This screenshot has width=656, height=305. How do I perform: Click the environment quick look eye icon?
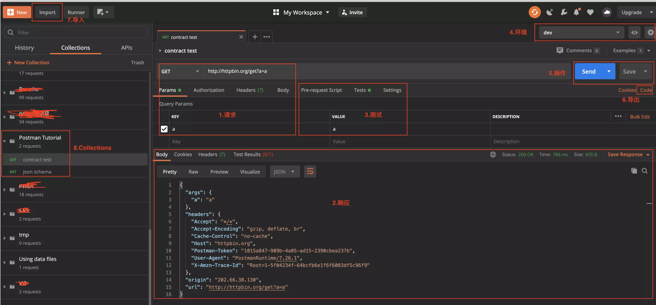tap(634, 32)
